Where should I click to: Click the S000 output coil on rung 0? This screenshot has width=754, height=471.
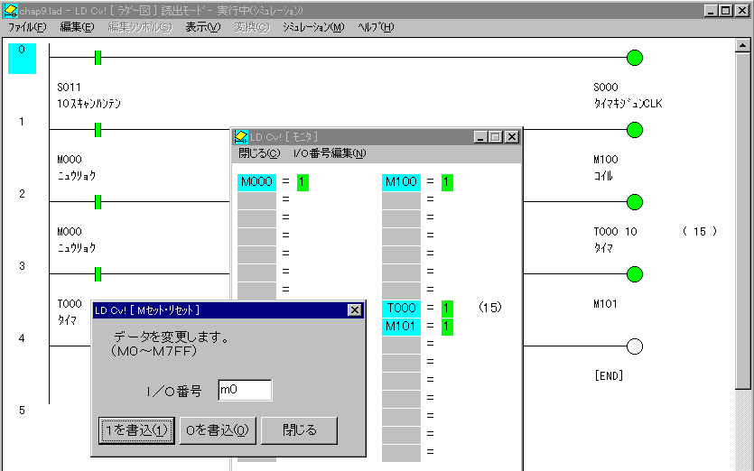point(635,58)
